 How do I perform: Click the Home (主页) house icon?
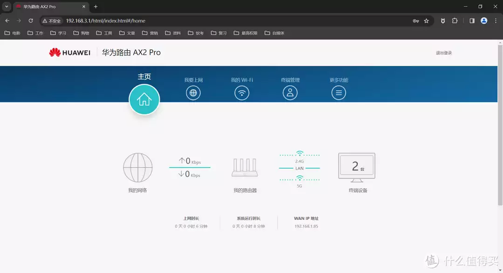[x=144, y=99]
